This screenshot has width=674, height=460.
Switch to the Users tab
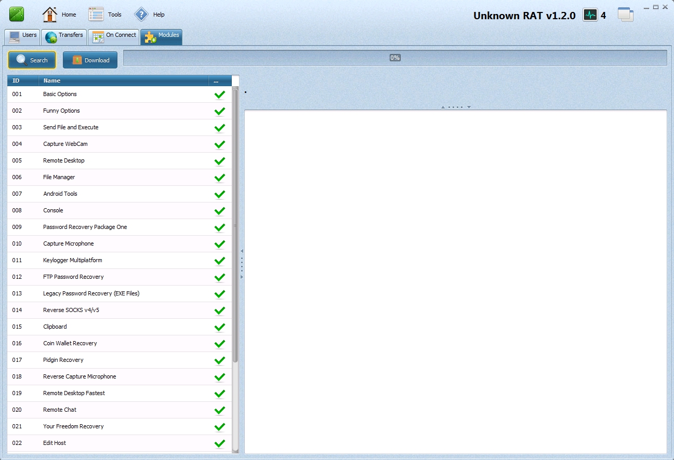click(x=22, y=37)
